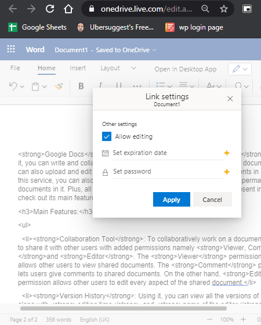
Task: Open the editing mode pencil dropdown
Action: (240, 69)
